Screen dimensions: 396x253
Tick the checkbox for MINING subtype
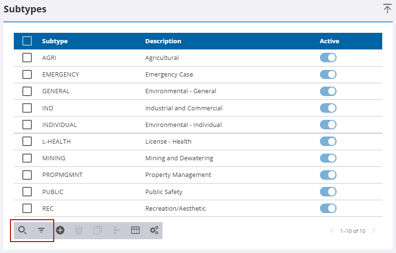(27, 158)
